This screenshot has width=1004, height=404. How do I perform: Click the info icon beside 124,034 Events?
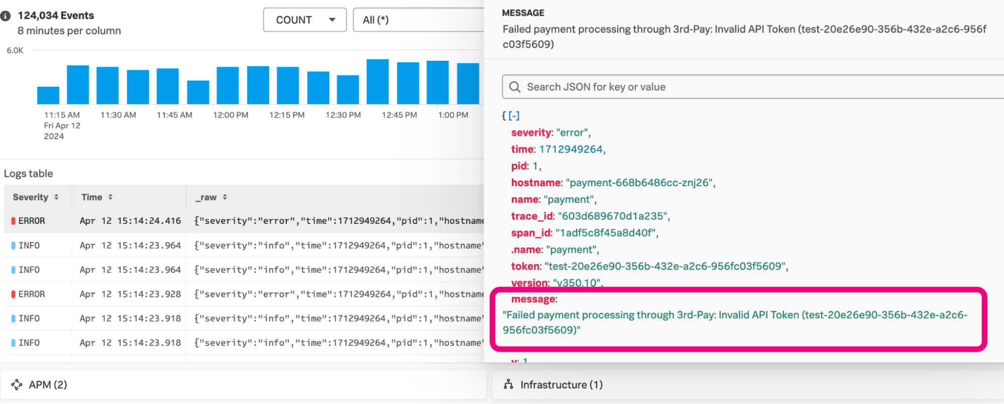[6, 16]
